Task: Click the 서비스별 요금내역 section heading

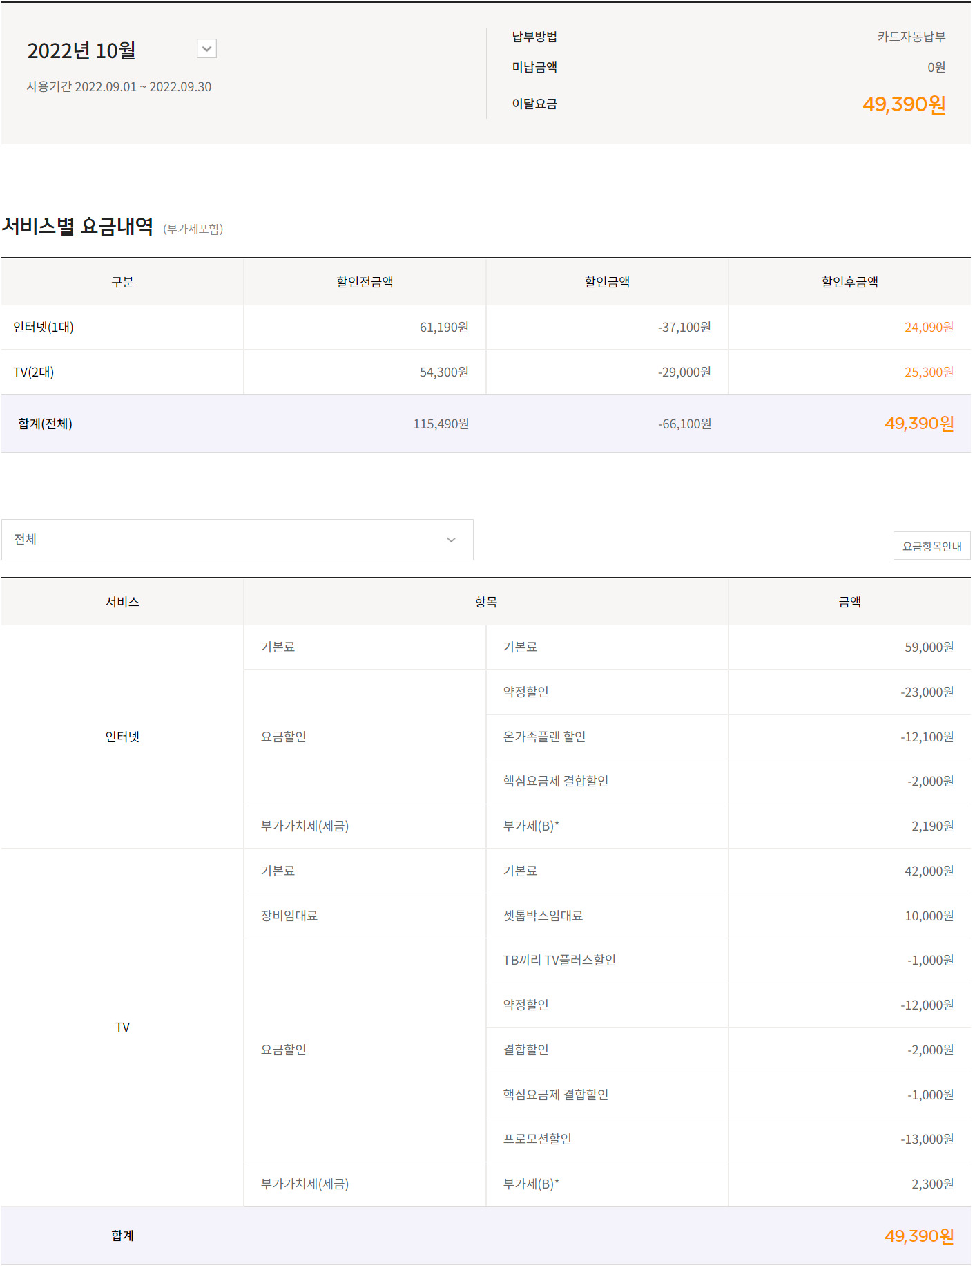Action: (78, 226)
